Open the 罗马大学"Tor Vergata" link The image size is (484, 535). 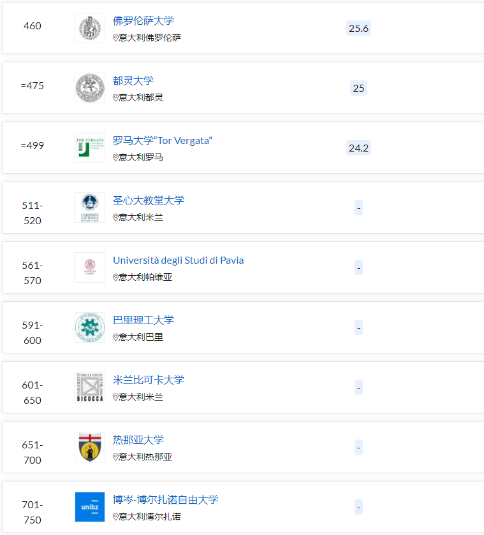163,141
